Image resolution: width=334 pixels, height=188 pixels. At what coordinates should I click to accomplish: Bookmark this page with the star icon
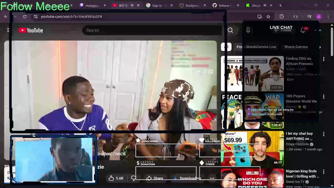[x=268, y=16]
